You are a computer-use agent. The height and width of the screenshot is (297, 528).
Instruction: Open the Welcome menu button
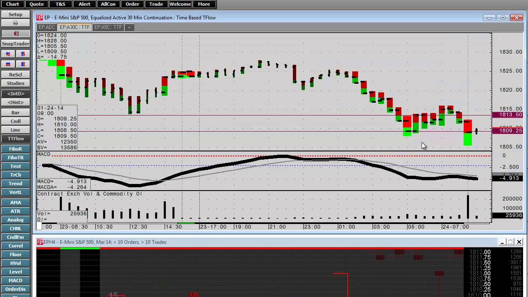[180, 4]
